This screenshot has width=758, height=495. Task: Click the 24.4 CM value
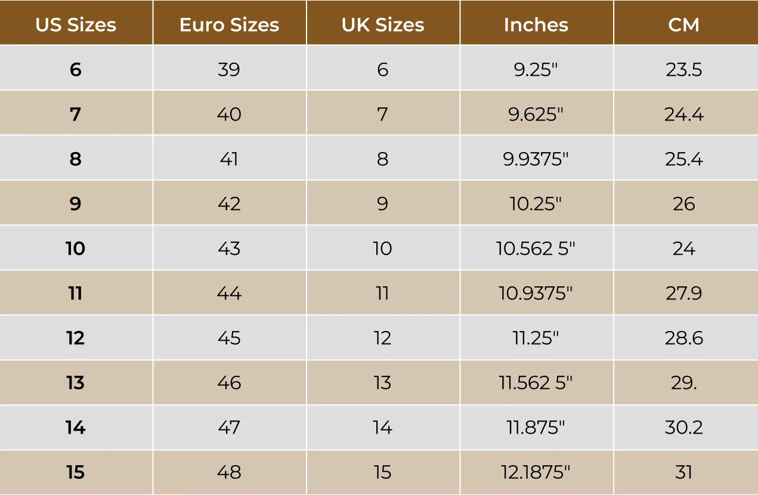coord(683,114)
